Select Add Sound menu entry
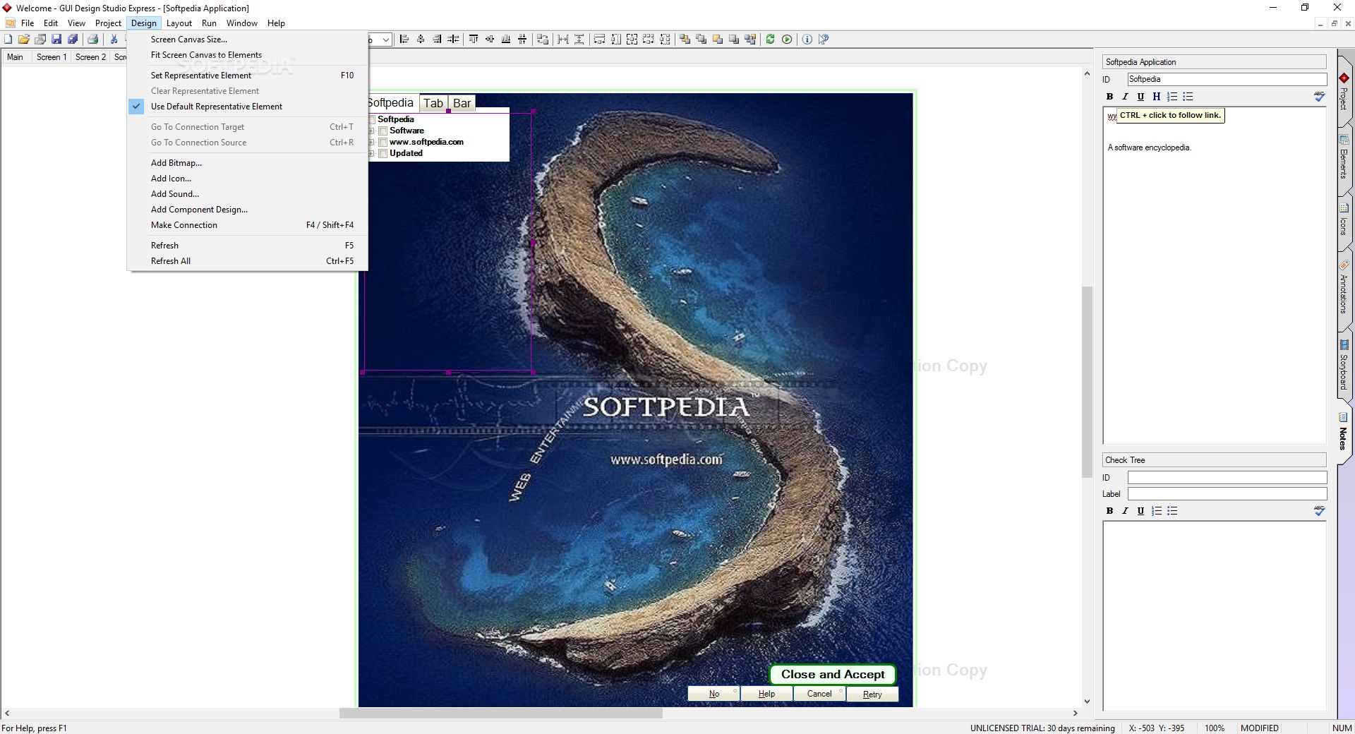This screenshot has height=734, width=1355. point(247,194)
